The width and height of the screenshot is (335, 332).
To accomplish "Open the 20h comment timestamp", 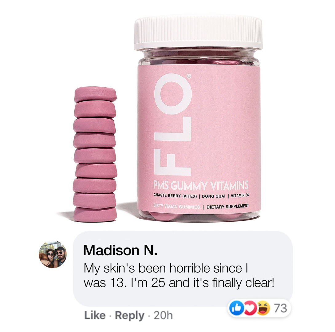I will [163, 315].
